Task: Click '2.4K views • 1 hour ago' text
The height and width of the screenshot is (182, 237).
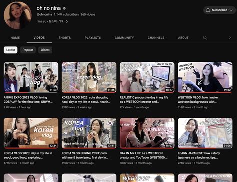Action: [17, 107]
